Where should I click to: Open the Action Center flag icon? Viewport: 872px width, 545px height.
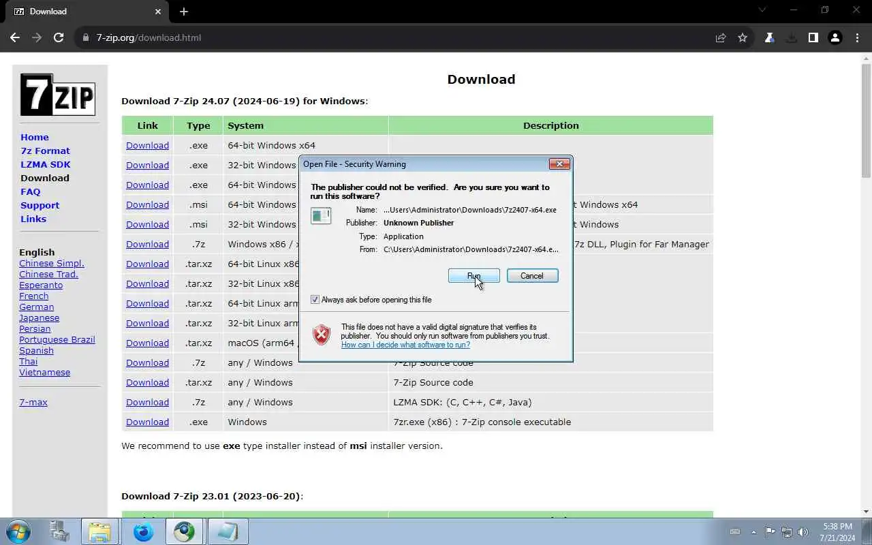pos(770,532)
